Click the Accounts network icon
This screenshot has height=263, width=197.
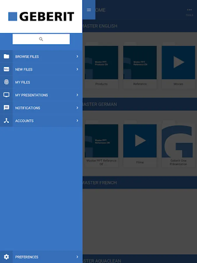pyautogui.click(x=6, y=121)
